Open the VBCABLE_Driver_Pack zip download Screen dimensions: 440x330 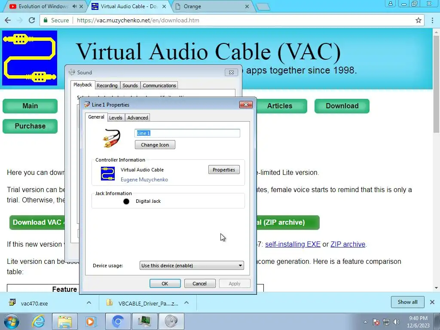click(x=148, y=303)
